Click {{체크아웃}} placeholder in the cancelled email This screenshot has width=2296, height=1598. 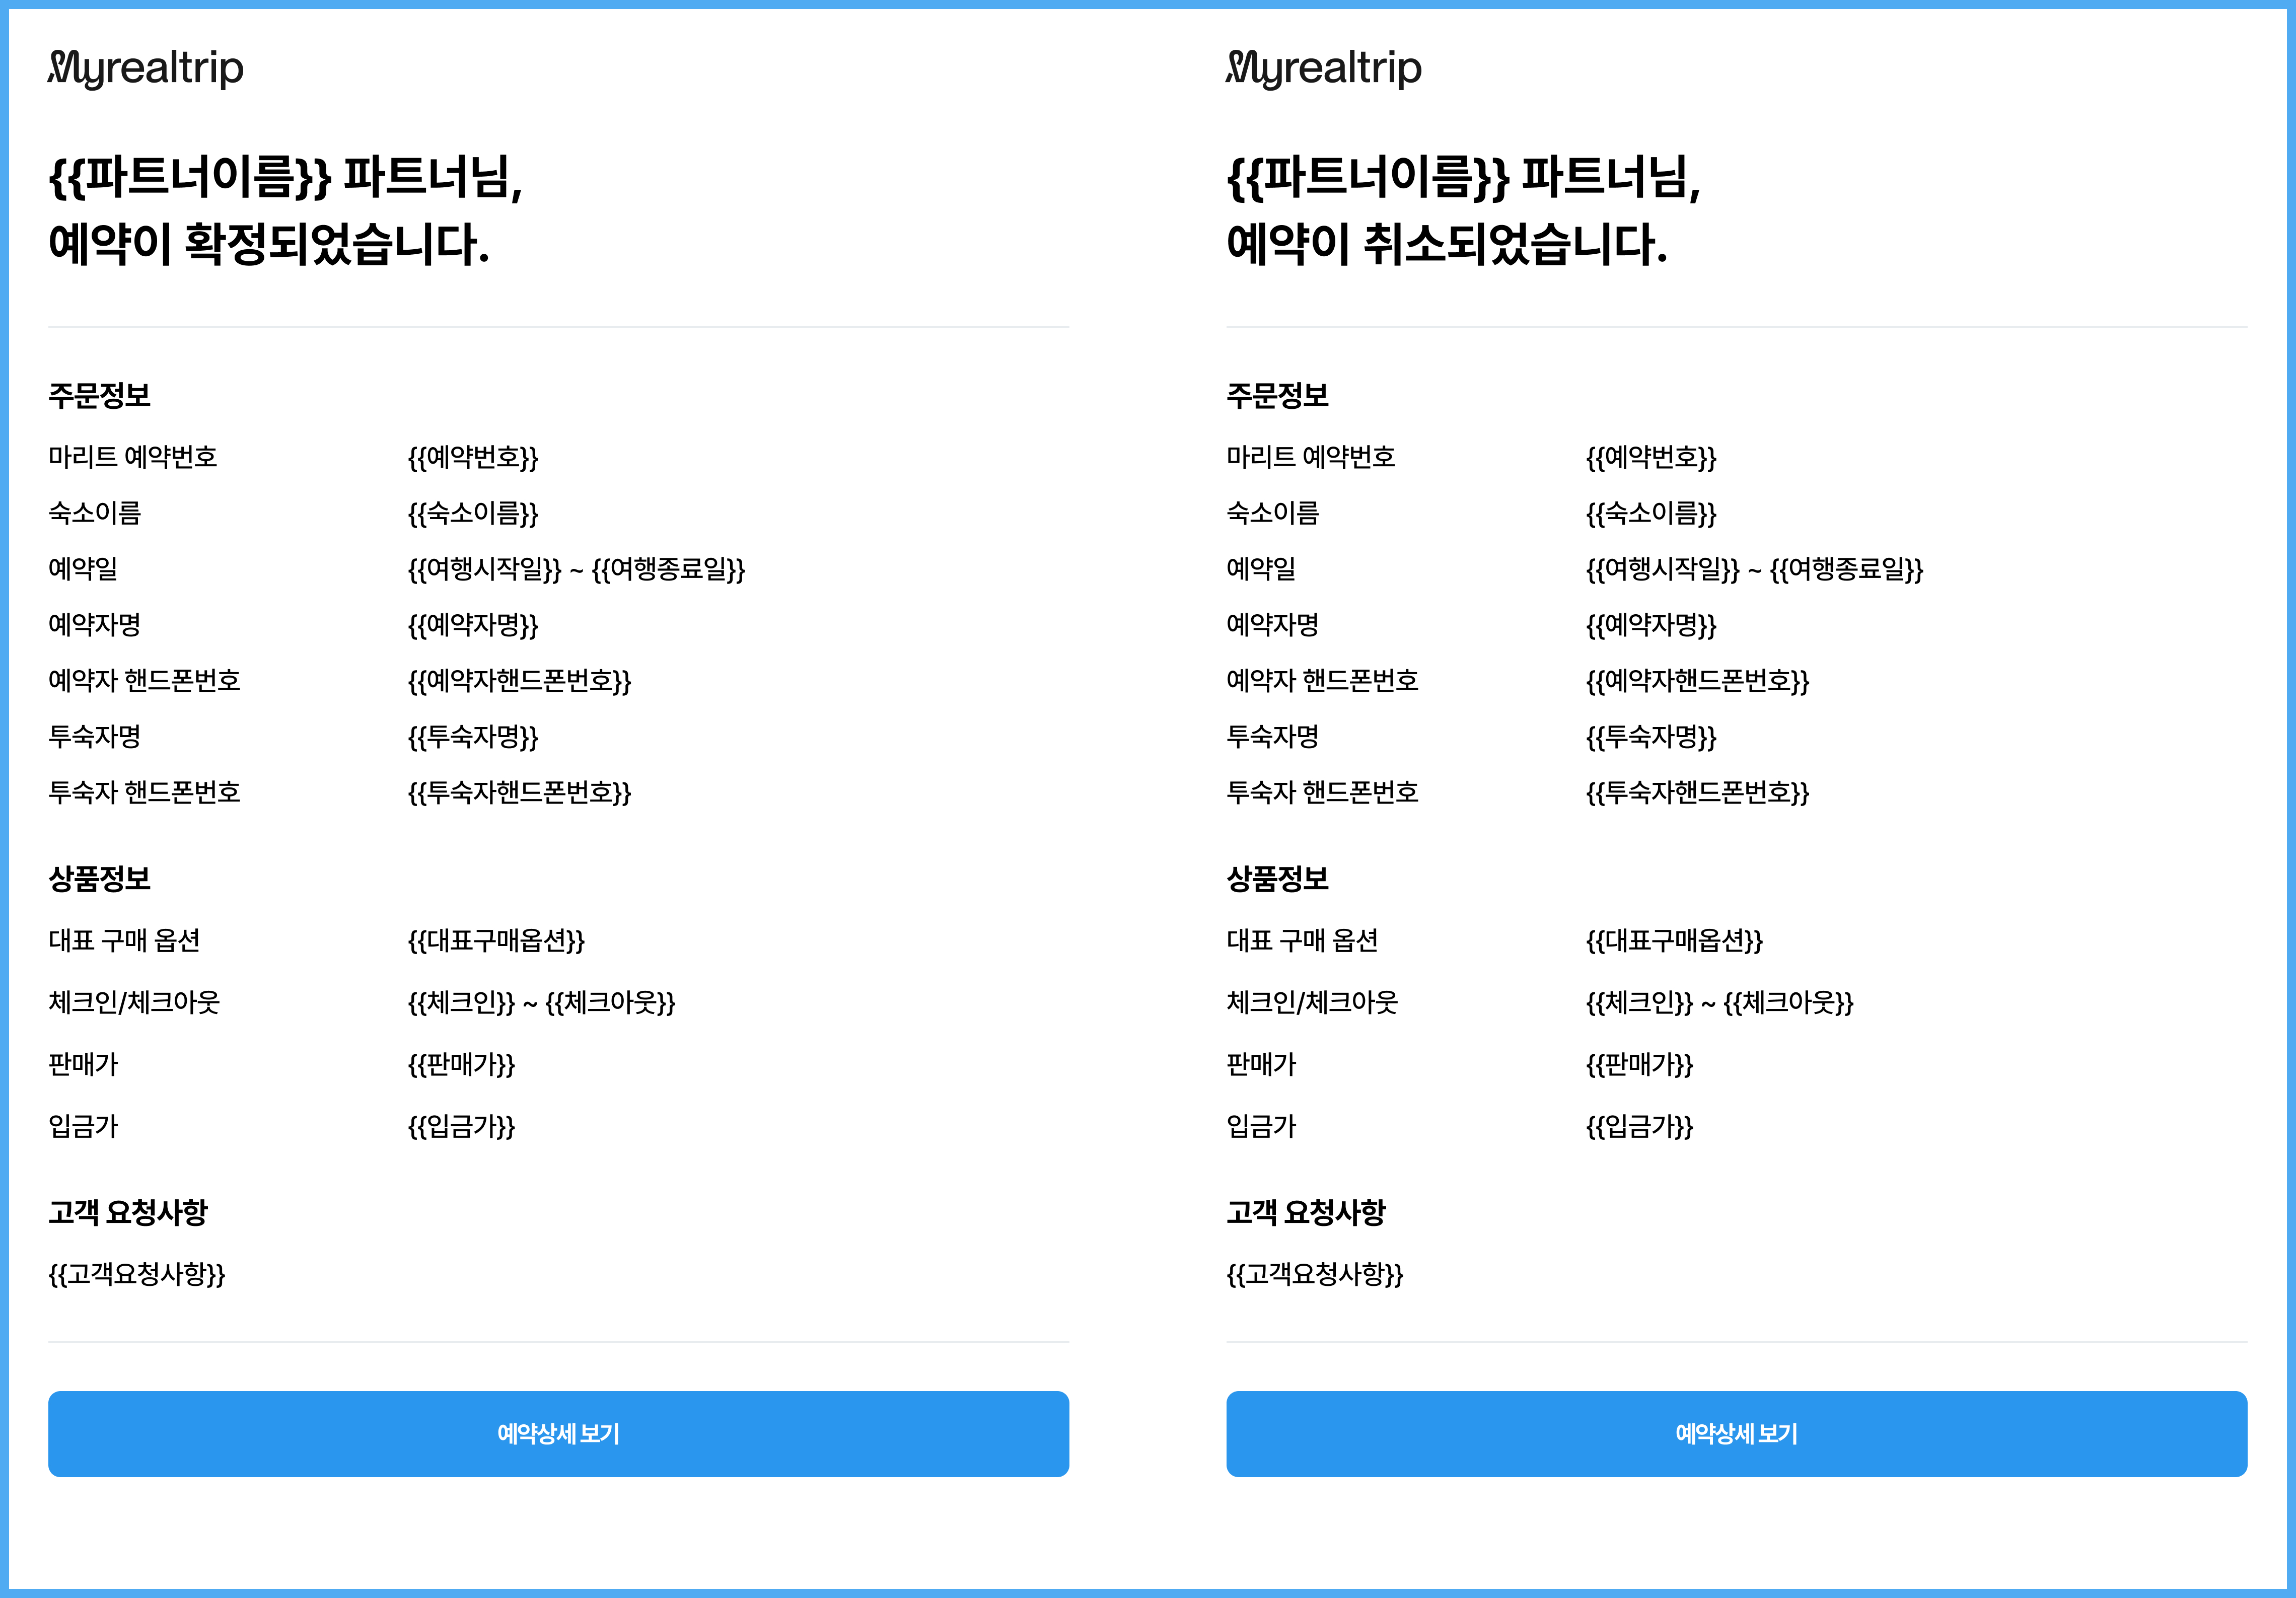pos(1788,1003)
